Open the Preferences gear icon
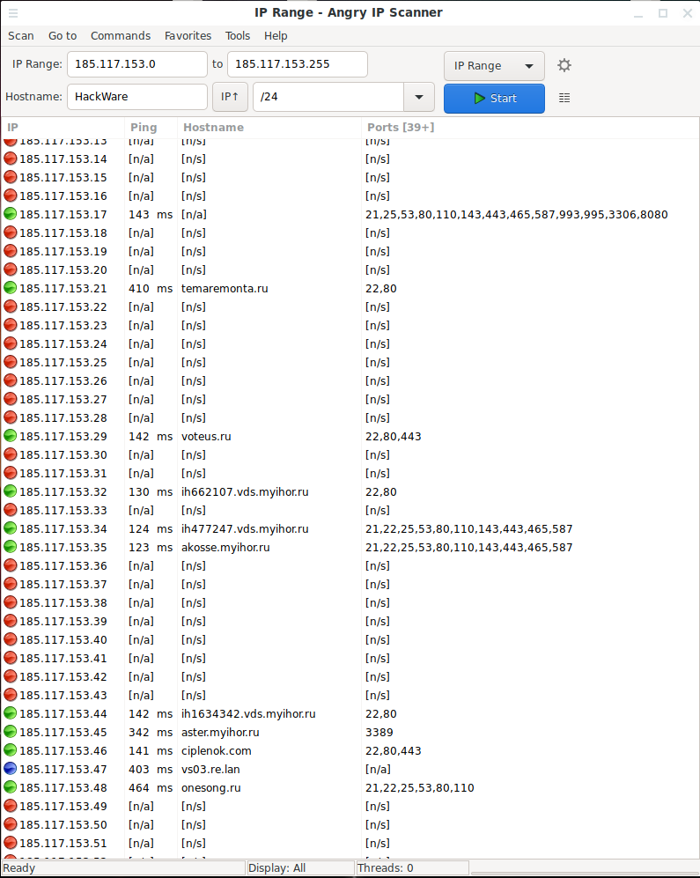The width and height of the screenshot is (700, 878). click(564, 66)
